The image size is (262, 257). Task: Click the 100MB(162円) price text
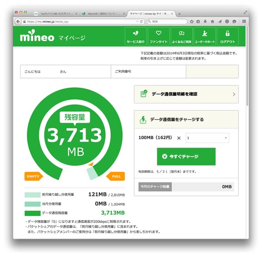pos(155,137)
